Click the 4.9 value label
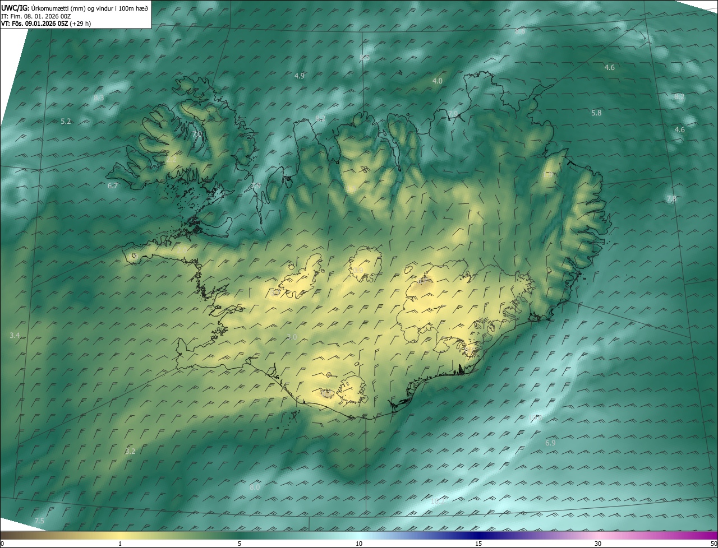The height and width of the screenshot is (548, 718). (299, 76)
